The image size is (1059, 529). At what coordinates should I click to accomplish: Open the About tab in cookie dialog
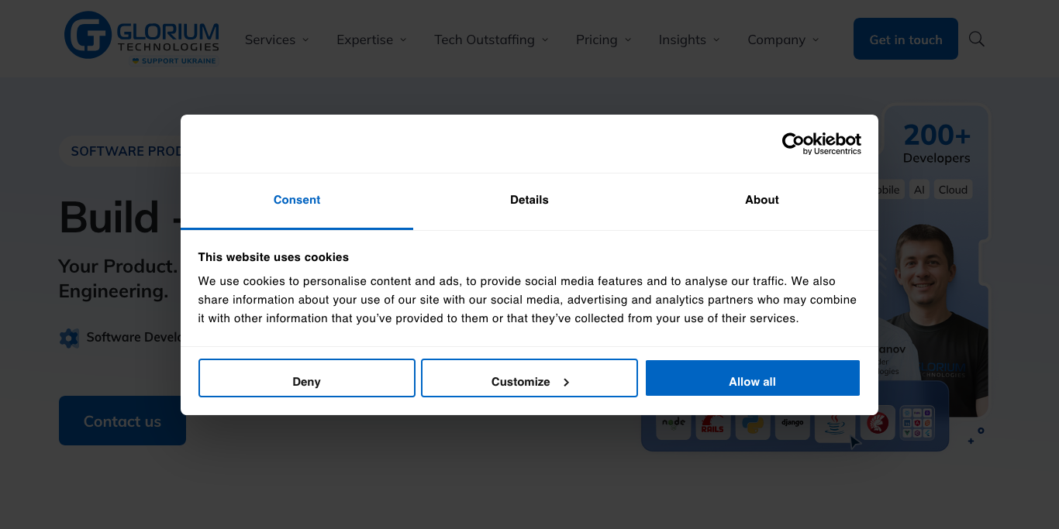pos(761,200)
